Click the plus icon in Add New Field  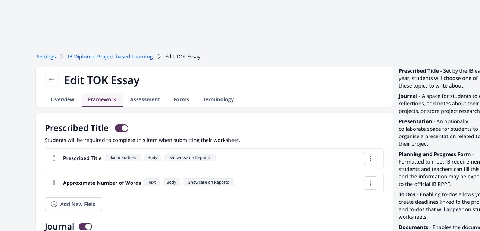54,204
